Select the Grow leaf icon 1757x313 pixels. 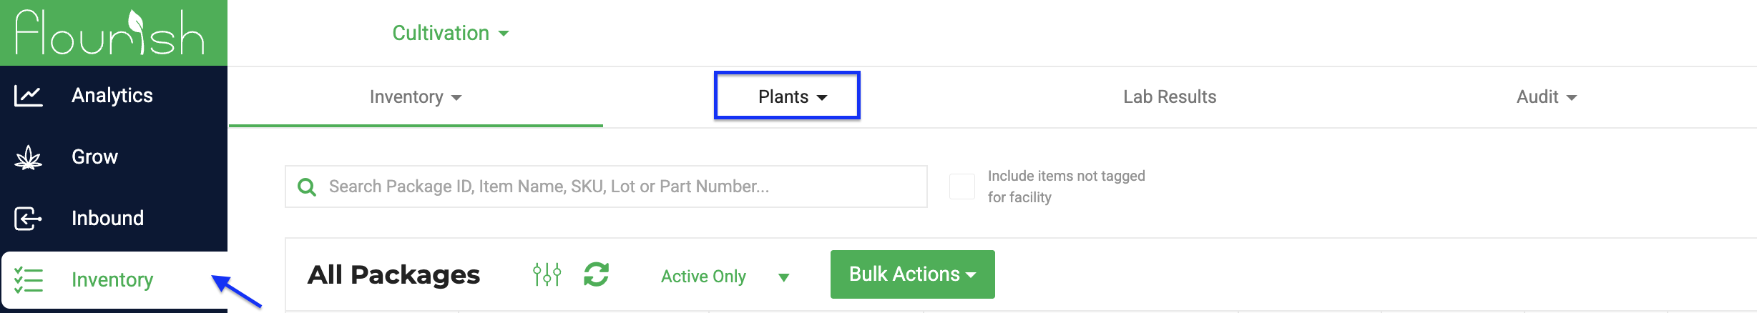point(29,157)
